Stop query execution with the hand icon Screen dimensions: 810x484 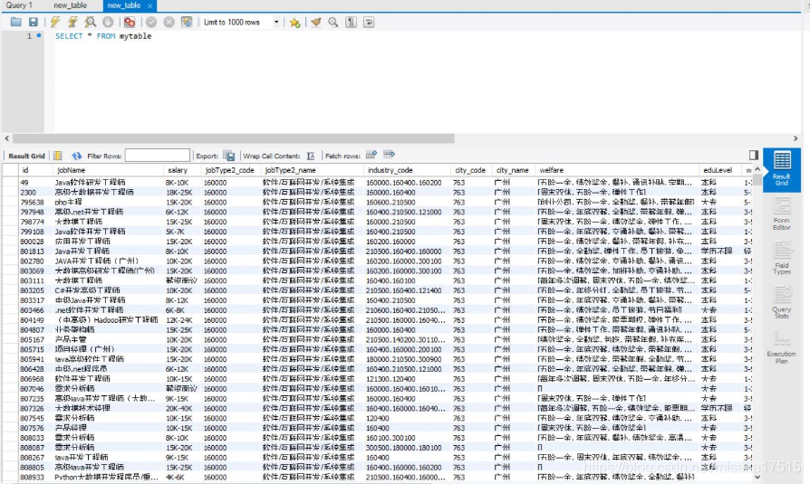(108, 22)
